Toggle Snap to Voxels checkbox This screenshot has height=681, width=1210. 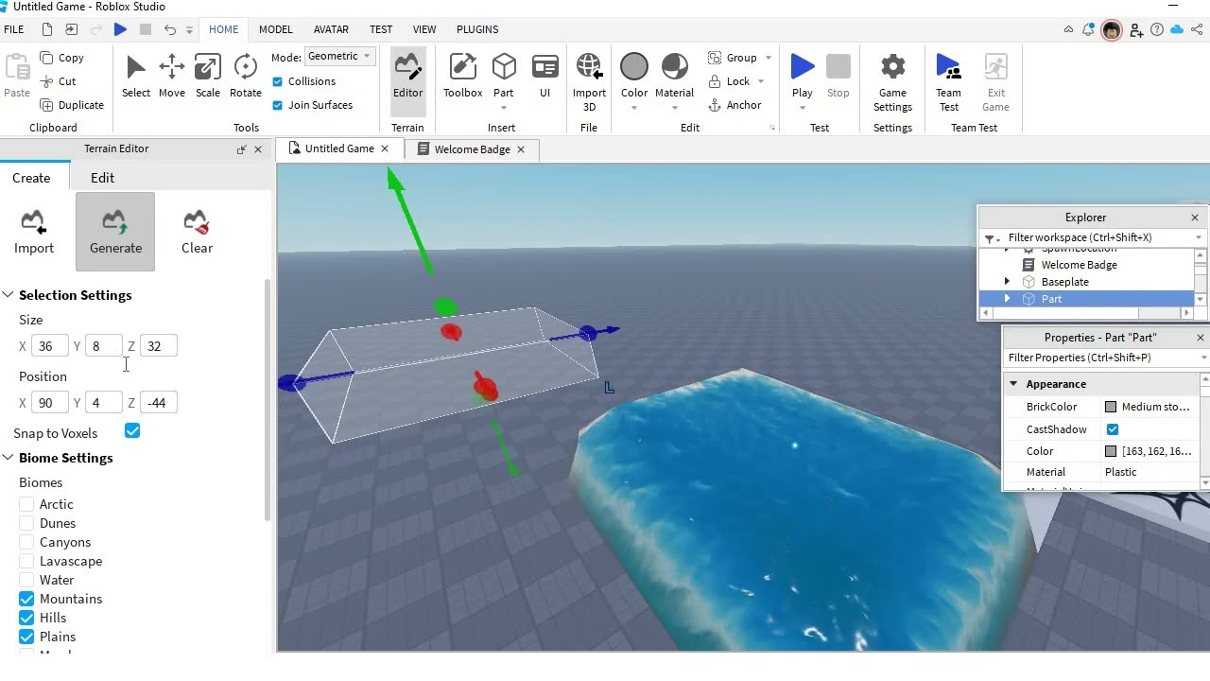click(132, 431)
